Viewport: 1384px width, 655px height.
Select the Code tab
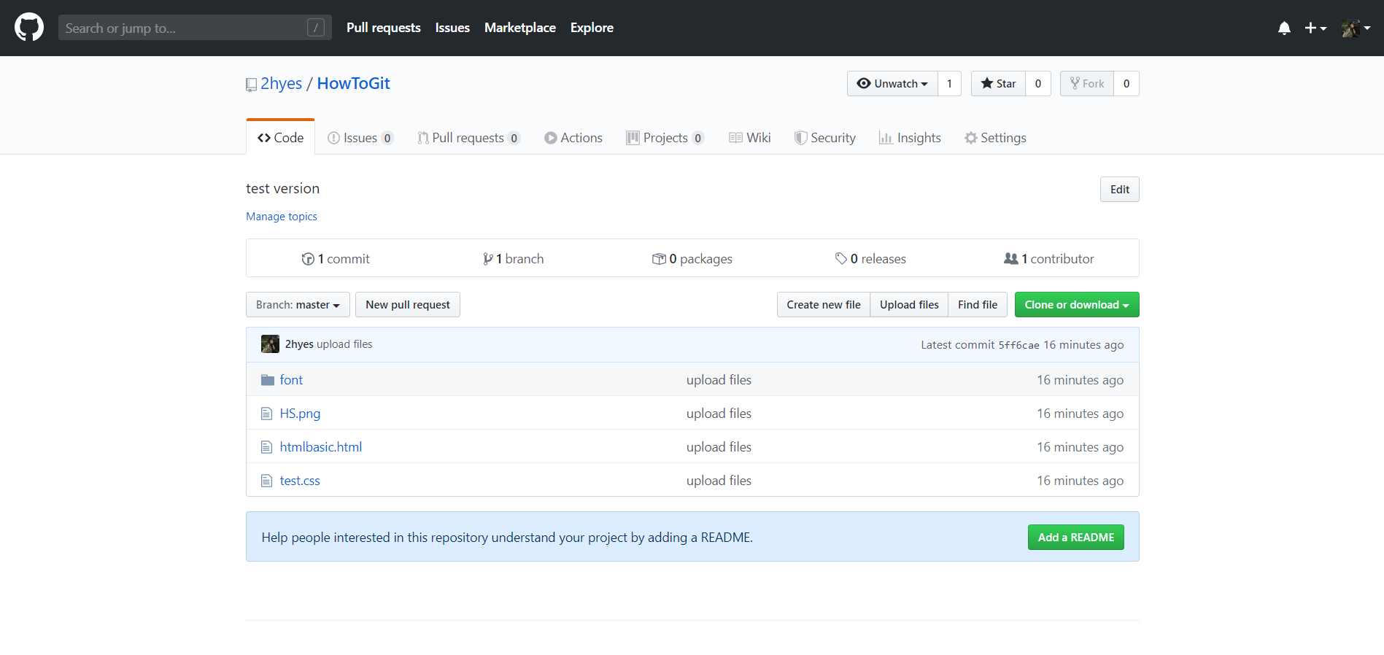pyautogui.click(x=280, y=137)
